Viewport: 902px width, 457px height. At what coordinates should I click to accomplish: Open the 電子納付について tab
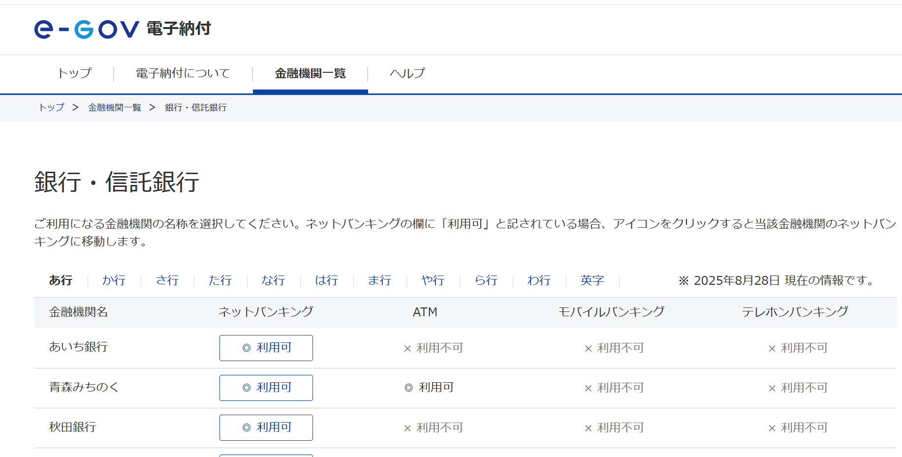click(x=183, y=73)
